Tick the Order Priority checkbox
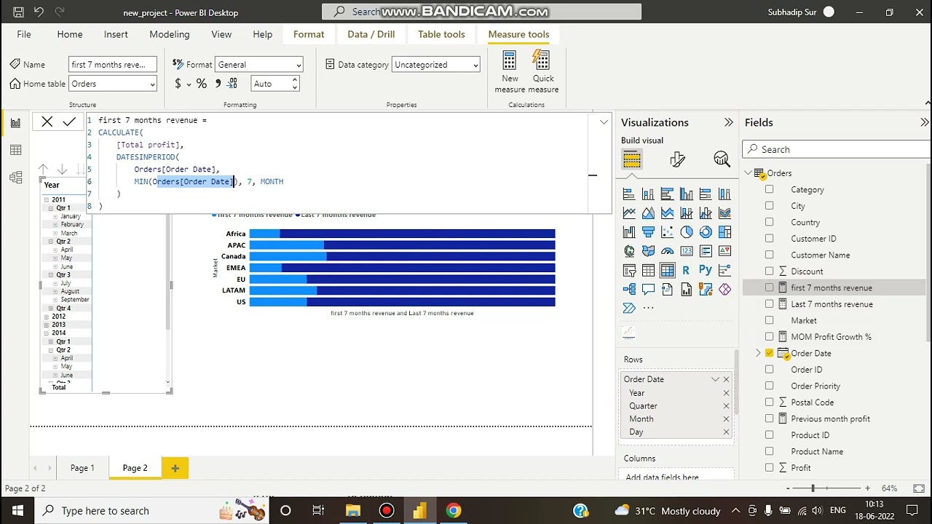The width and height of the screenshot is (932, 524). [x=769, y=386]
